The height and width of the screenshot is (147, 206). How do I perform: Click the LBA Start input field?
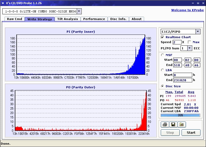click(x=183, y=75)
